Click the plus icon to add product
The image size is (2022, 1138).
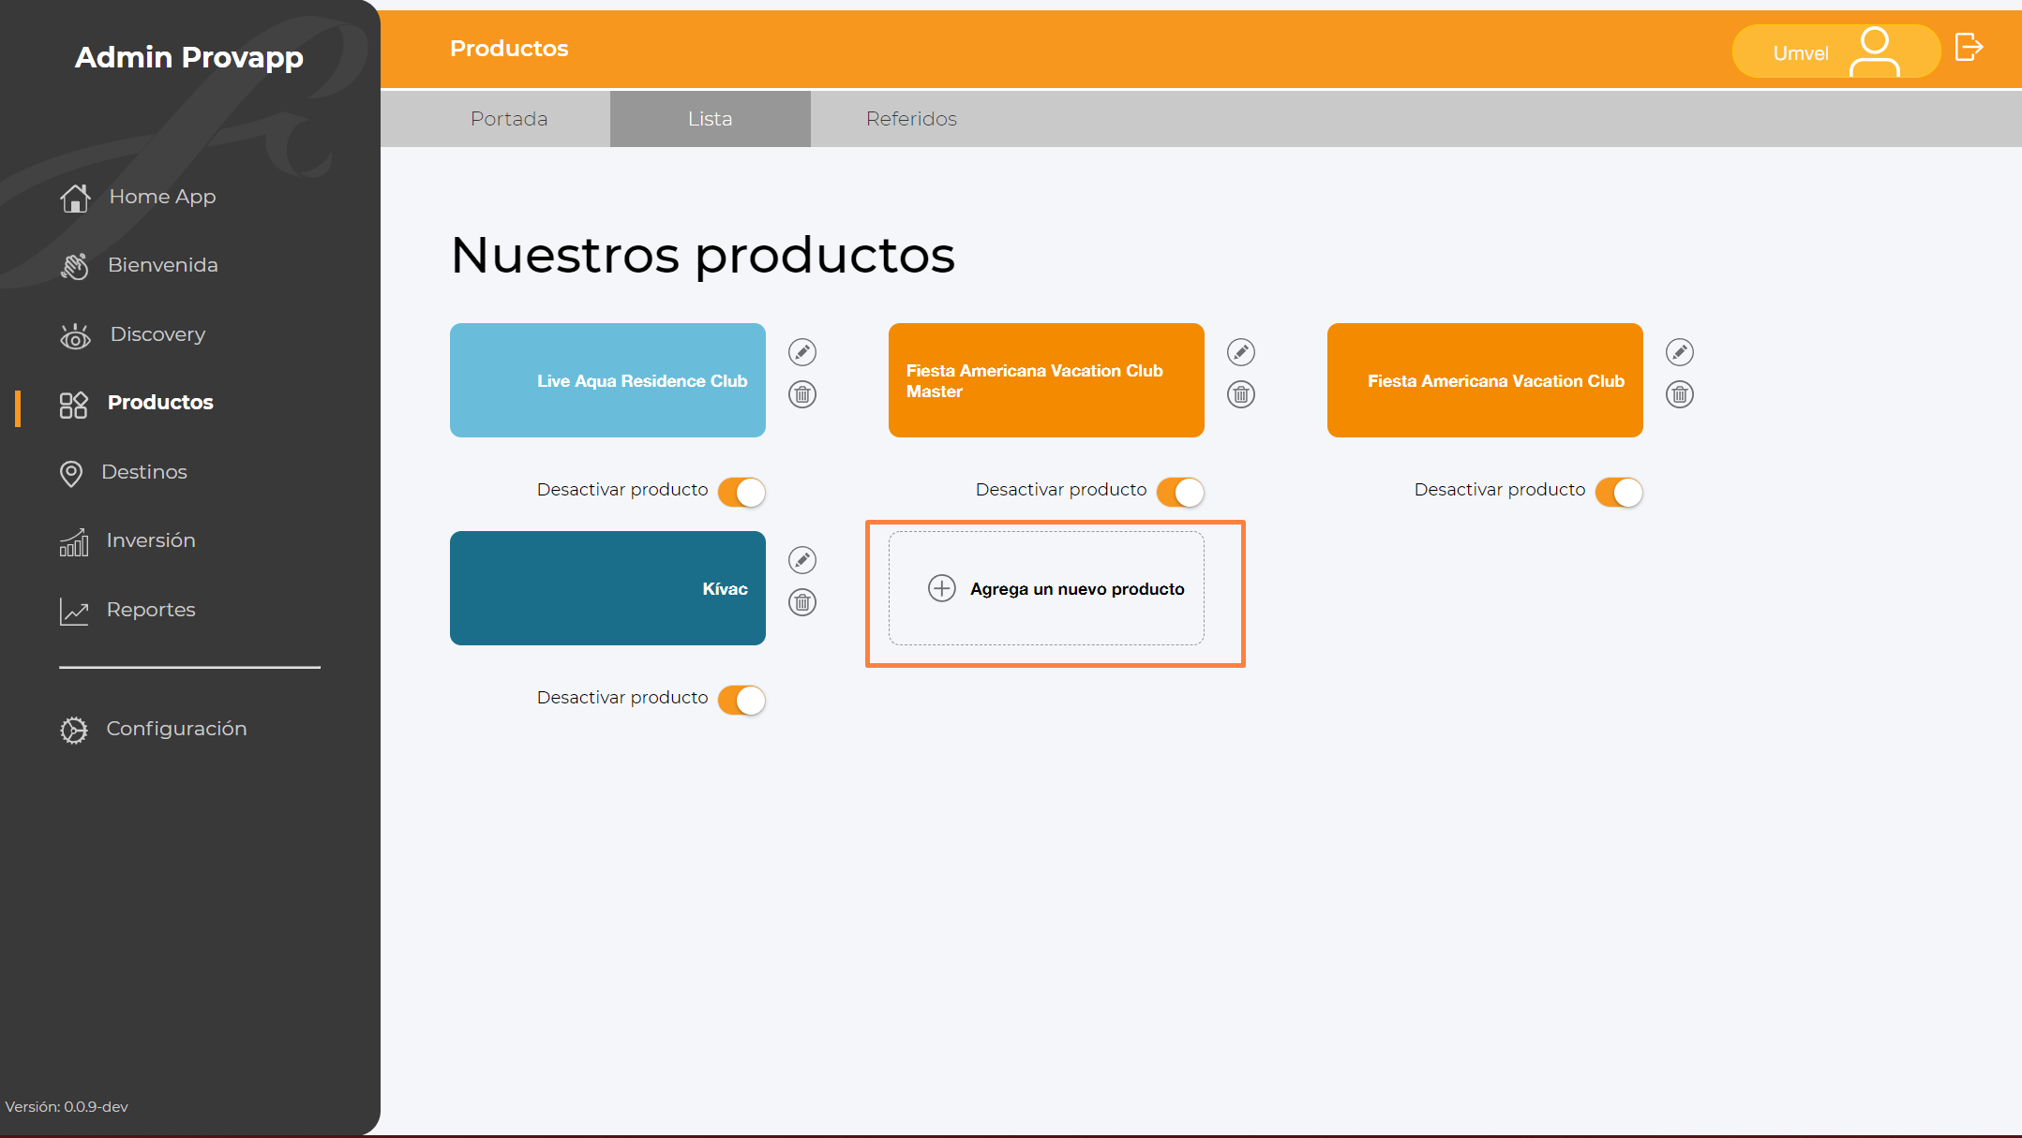tap(941, 588)
